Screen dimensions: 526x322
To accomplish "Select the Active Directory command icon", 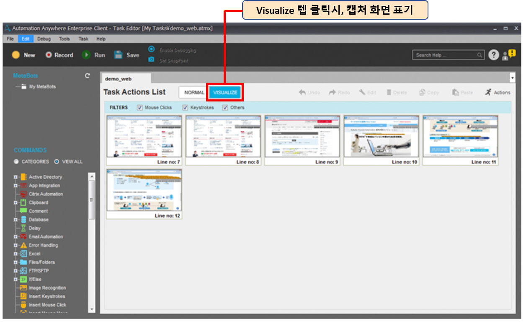I will 23,177.
